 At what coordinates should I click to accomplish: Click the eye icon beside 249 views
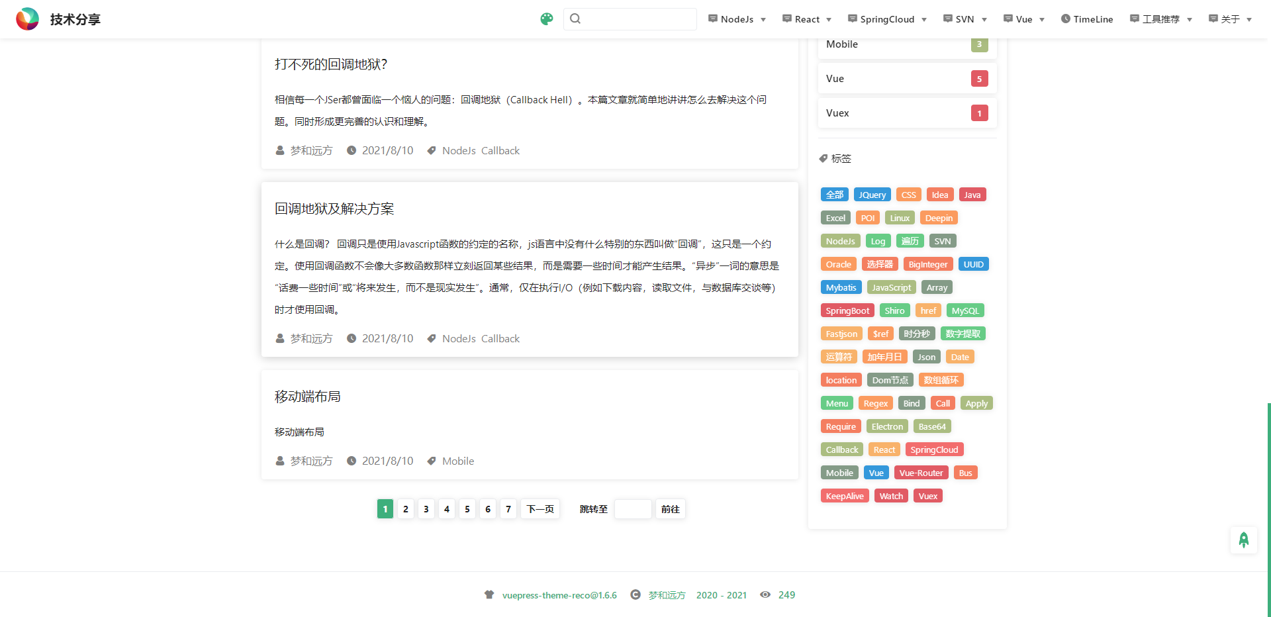tap(765, 594)
